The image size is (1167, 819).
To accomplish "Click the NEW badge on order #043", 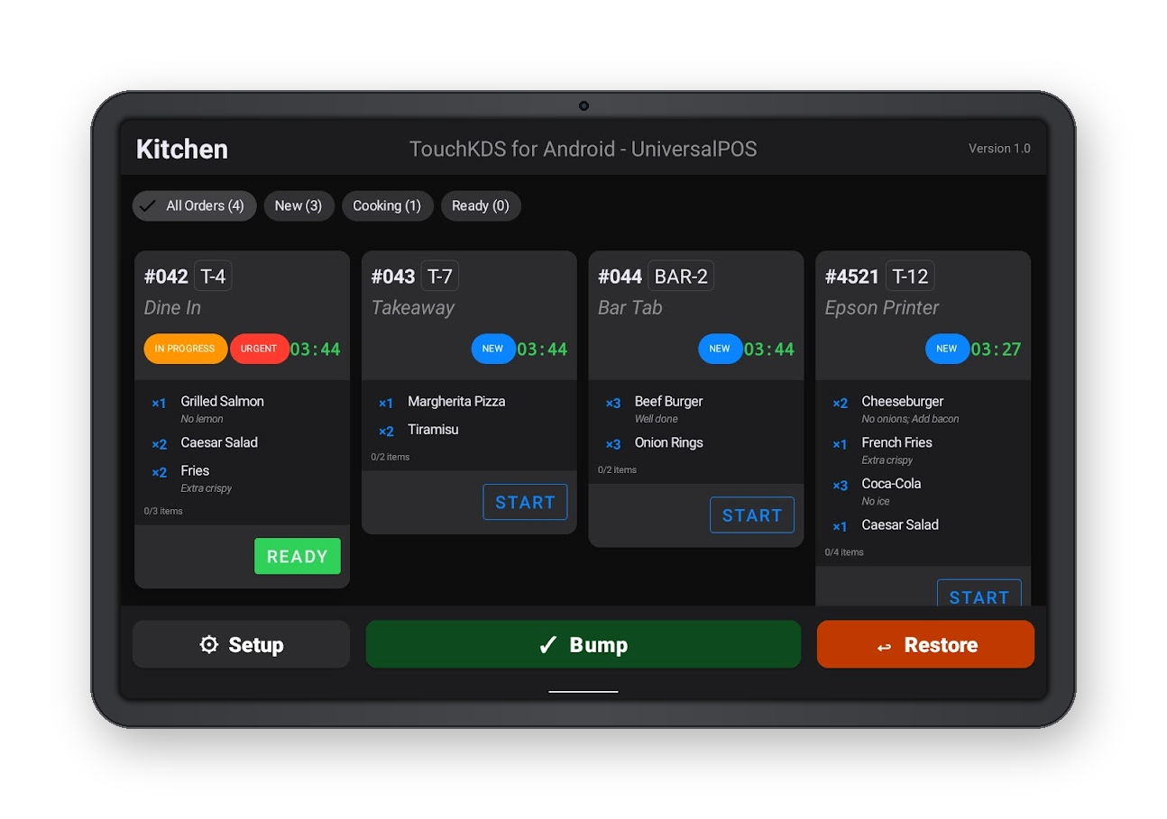I will tap(492, 349).
